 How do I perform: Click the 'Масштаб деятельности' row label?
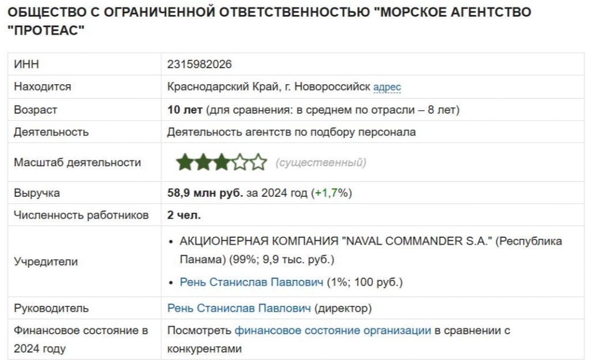click(x=77, y=163)
